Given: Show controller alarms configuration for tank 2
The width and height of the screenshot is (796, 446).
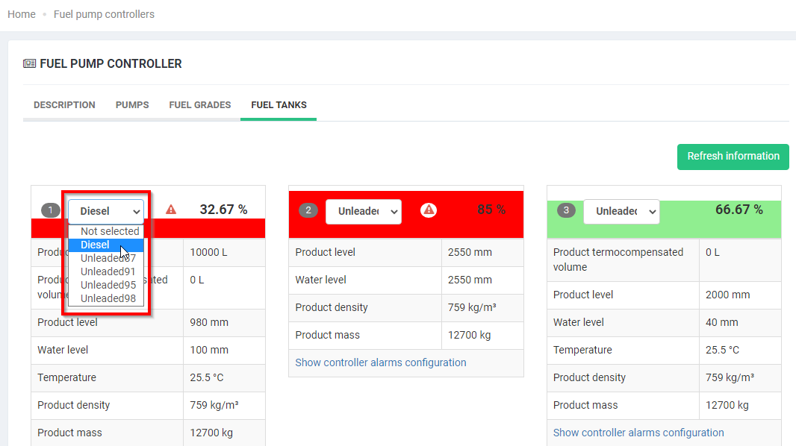Looking at the screenshot, I should [x=380, y=362].
